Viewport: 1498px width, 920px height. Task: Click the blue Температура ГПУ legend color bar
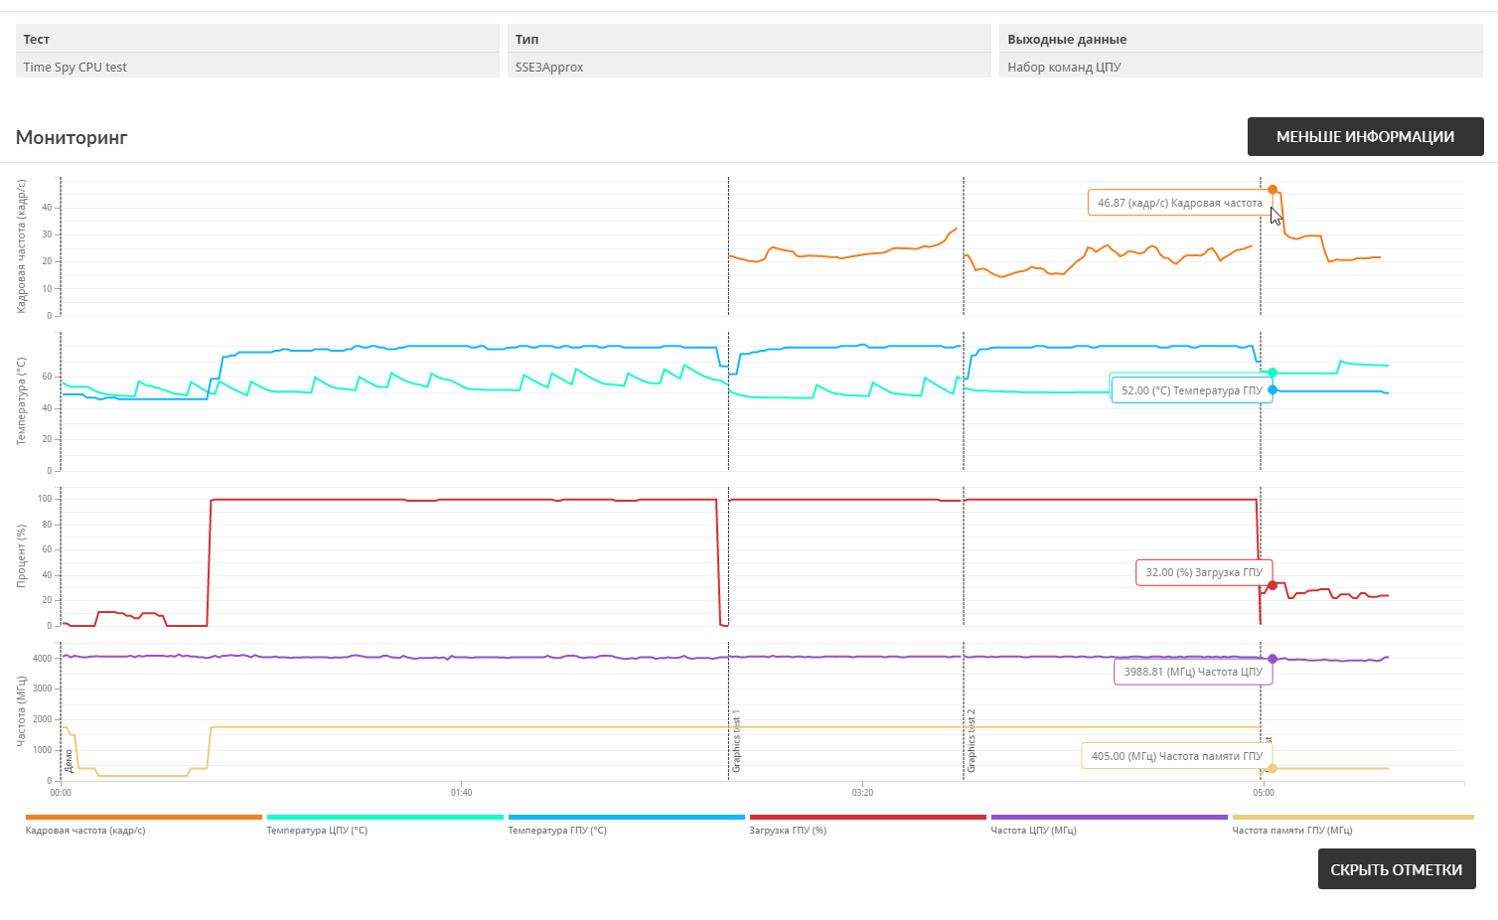coord(626,818)
